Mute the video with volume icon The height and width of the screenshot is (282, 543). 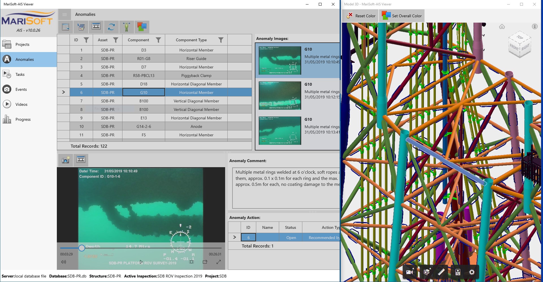[64, 262]
